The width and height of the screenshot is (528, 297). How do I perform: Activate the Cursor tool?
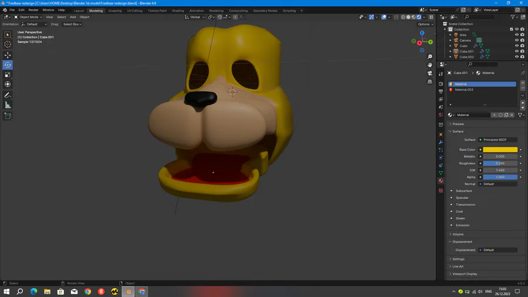pos(8,45)
